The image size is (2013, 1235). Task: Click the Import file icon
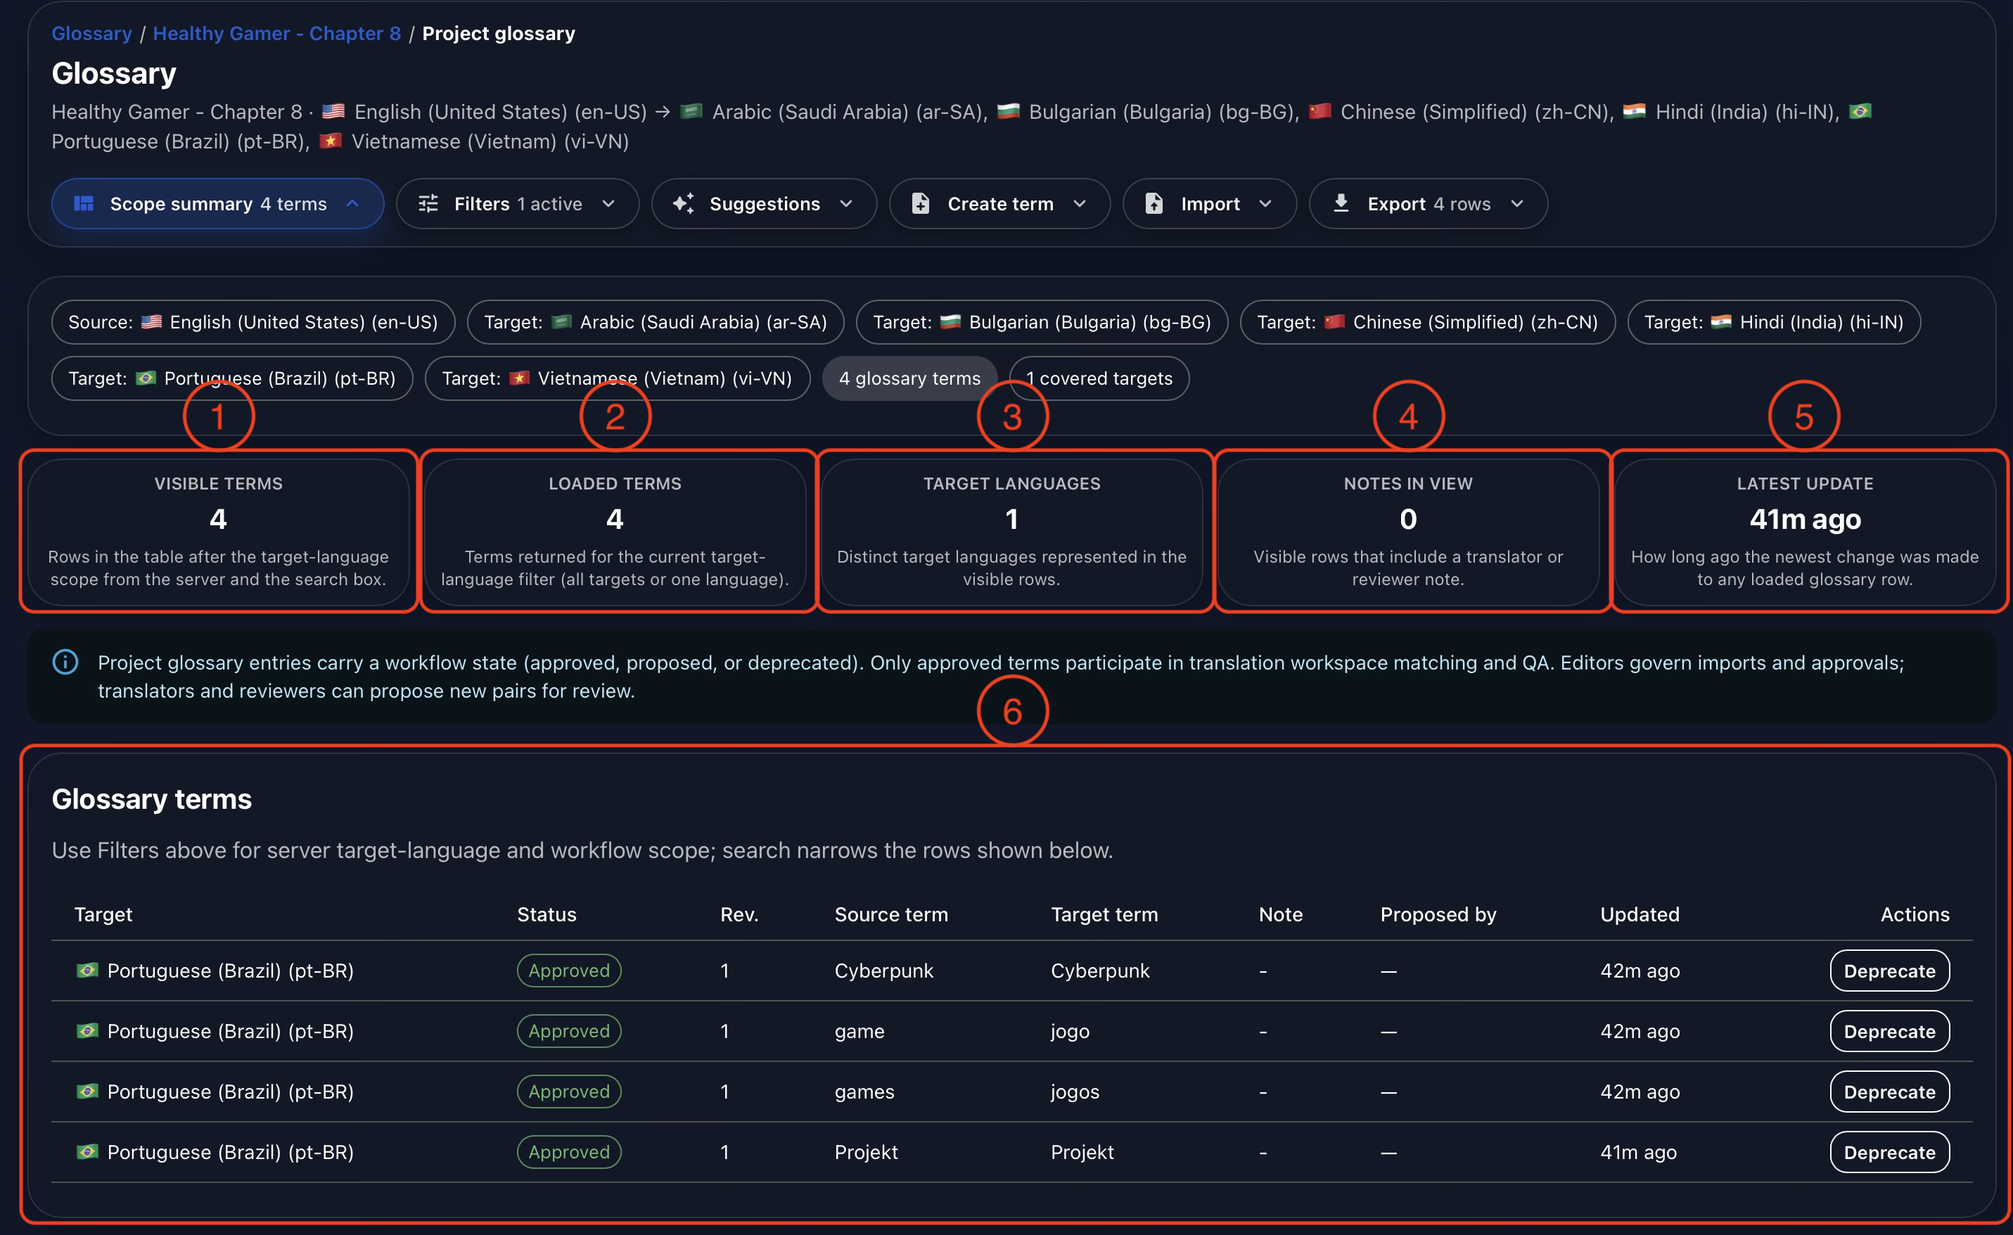click(x=1154, y=203)
